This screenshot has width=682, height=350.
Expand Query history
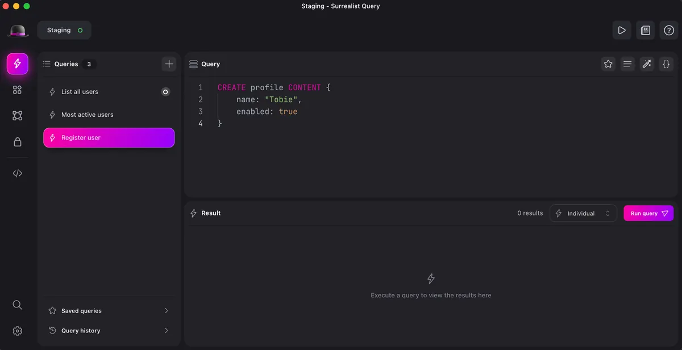coord(109,331)
